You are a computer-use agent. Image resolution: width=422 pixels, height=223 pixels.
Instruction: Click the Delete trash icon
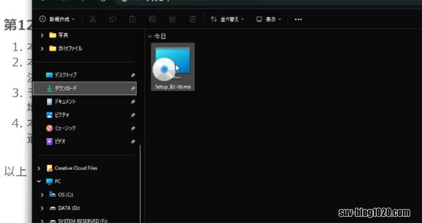click(x=192, y=19)
